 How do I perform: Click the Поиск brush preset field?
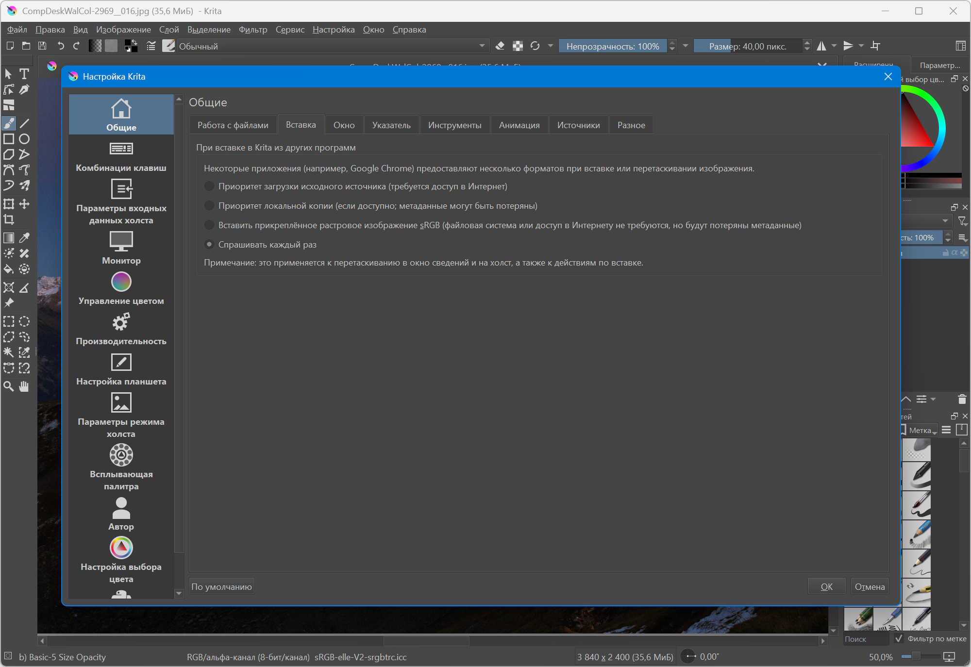pos(868,639)
